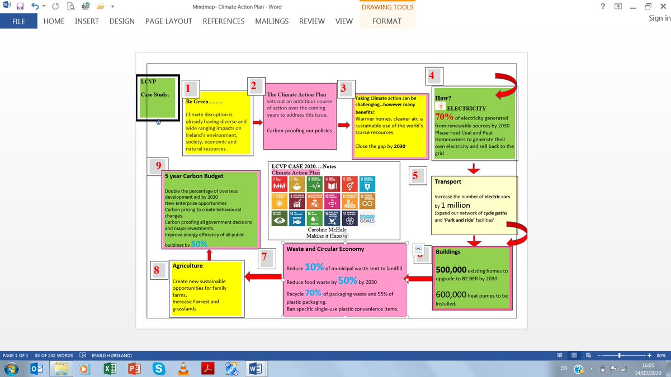The height and width of the screenshot is (377, 671).
Task: Switch to the DRAWING TOOLS FORMAT tab
Action: pyautogui.click(x=387, y=21)
